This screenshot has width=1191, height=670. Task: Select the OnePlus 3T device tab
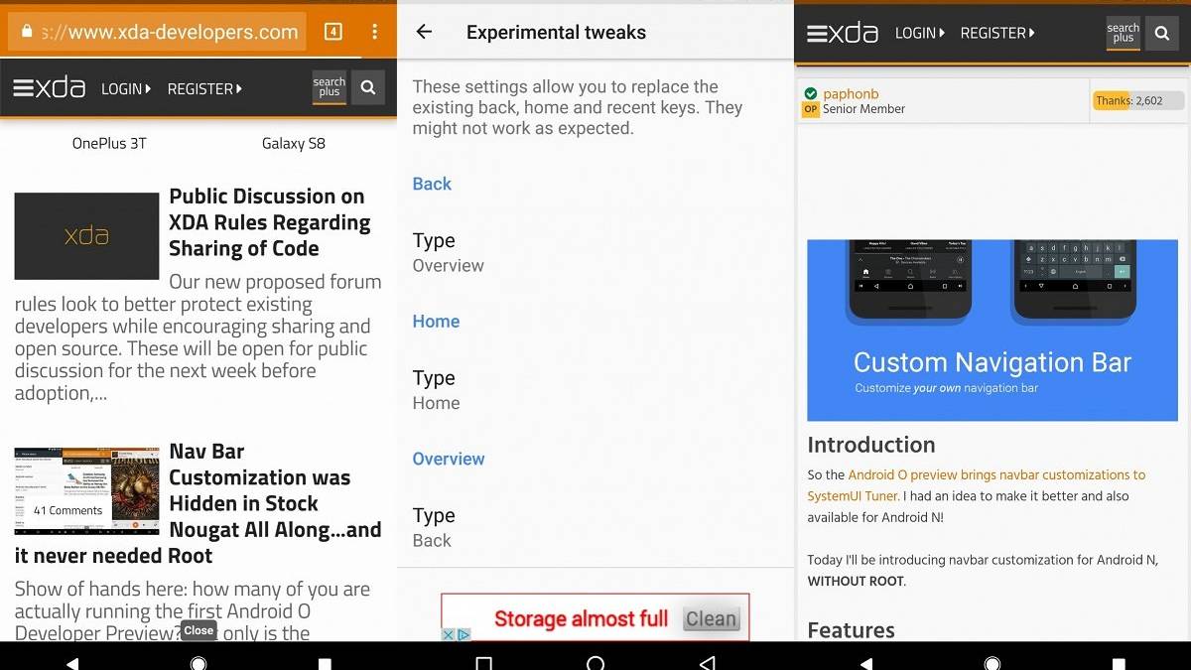109,143
